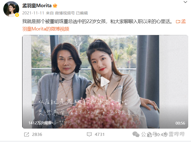Click the 00:56 video duration label

(x=180, y=123)
